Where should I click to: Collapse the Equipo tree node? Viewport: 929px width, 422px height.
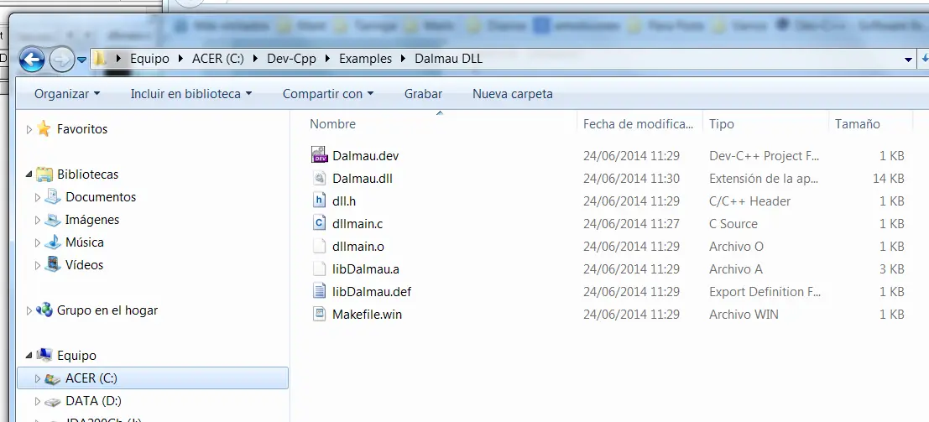[29, 356]
